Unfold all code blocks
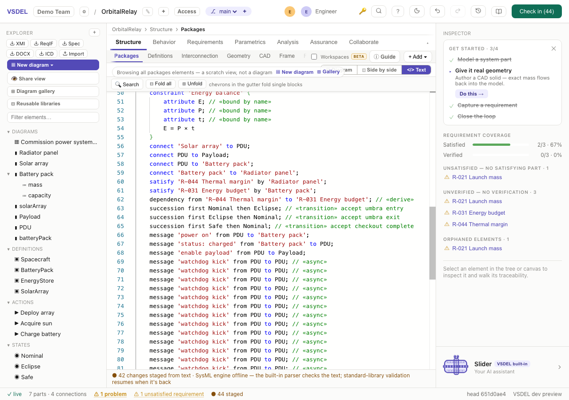569x400 pixels. pos(192,84)
